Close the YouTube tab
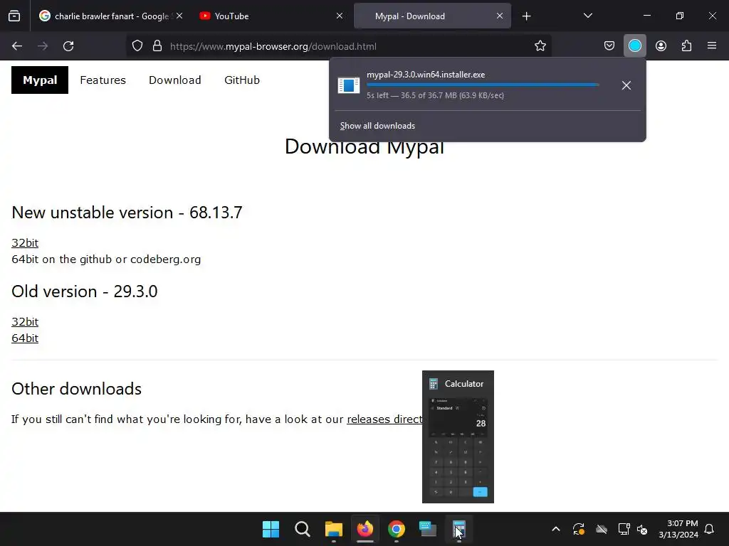The image size is (729, 546). pos(340,16)
